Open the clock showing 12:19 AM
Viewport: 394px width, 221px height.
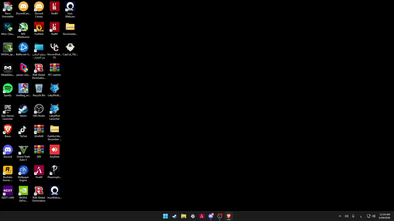385,215
